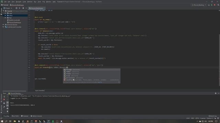Click the Project panel expand/collapse-all icon beside the gear
The image size is (220, 123).
(20, 8)
